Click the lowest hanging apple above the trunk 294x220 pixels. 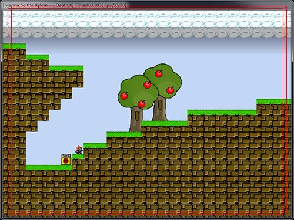141,104
